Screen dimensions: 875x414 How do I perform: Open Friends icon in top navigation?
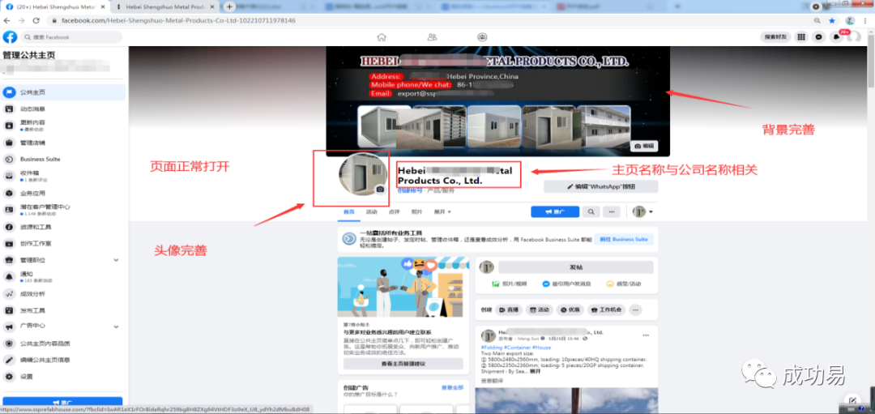point(432,37)
